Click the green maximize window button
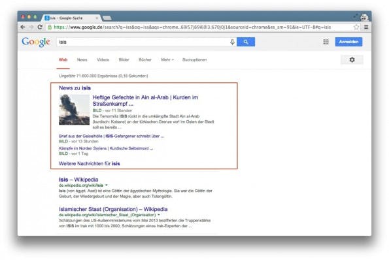 click(x=35, y=17)
